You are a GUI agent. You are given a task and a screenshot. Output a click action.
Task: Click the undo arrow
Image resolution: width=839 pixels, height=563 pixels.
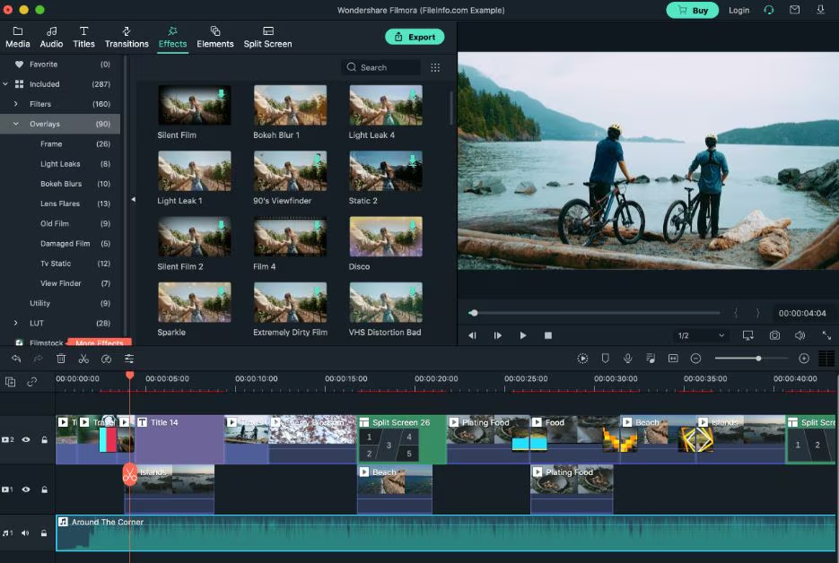pyautogui.click(x=16, y=359)
